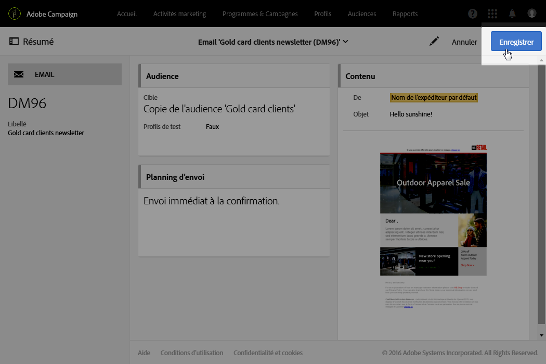
Task: Open the Audiences menu
Action: pos(362,14)
